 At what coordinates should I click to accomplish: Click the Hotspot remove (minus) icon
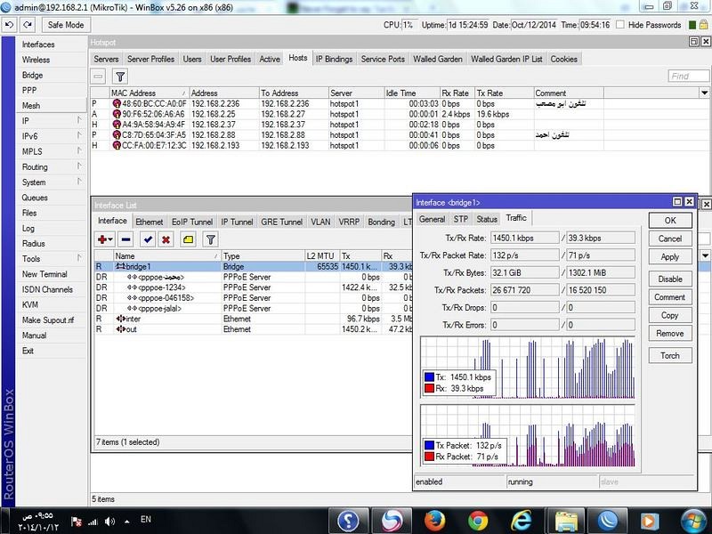coord(99,77)
